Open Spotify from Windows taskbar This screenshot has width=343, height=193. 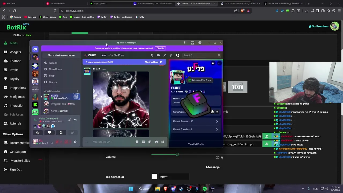[x=205, y=189]
